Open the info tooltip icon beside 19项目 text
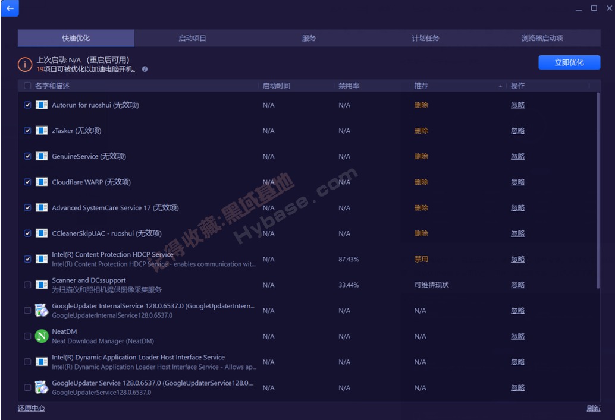The width and height of the screenshot is (615, 420). pyautogui.click(x=145, y=69)
